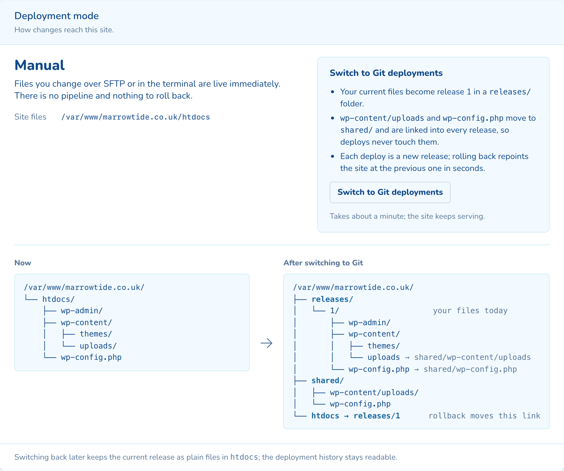Click the bullet about rolling back releases

434,162
